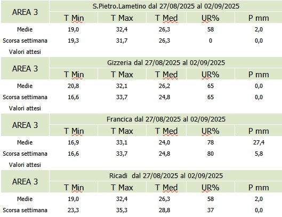The height and width of the screenshot is (217, 282).
Task: Click Gizzeria Scorsa settimana T Med value 24,8
Action: [x=164, y=97]
